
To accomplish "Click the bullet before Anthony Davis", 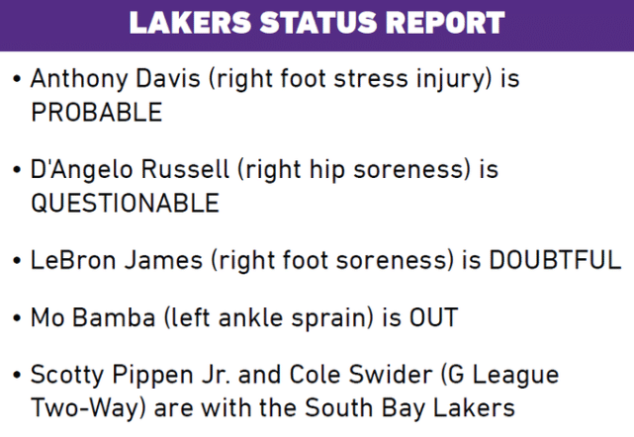I will pos(17,78).
